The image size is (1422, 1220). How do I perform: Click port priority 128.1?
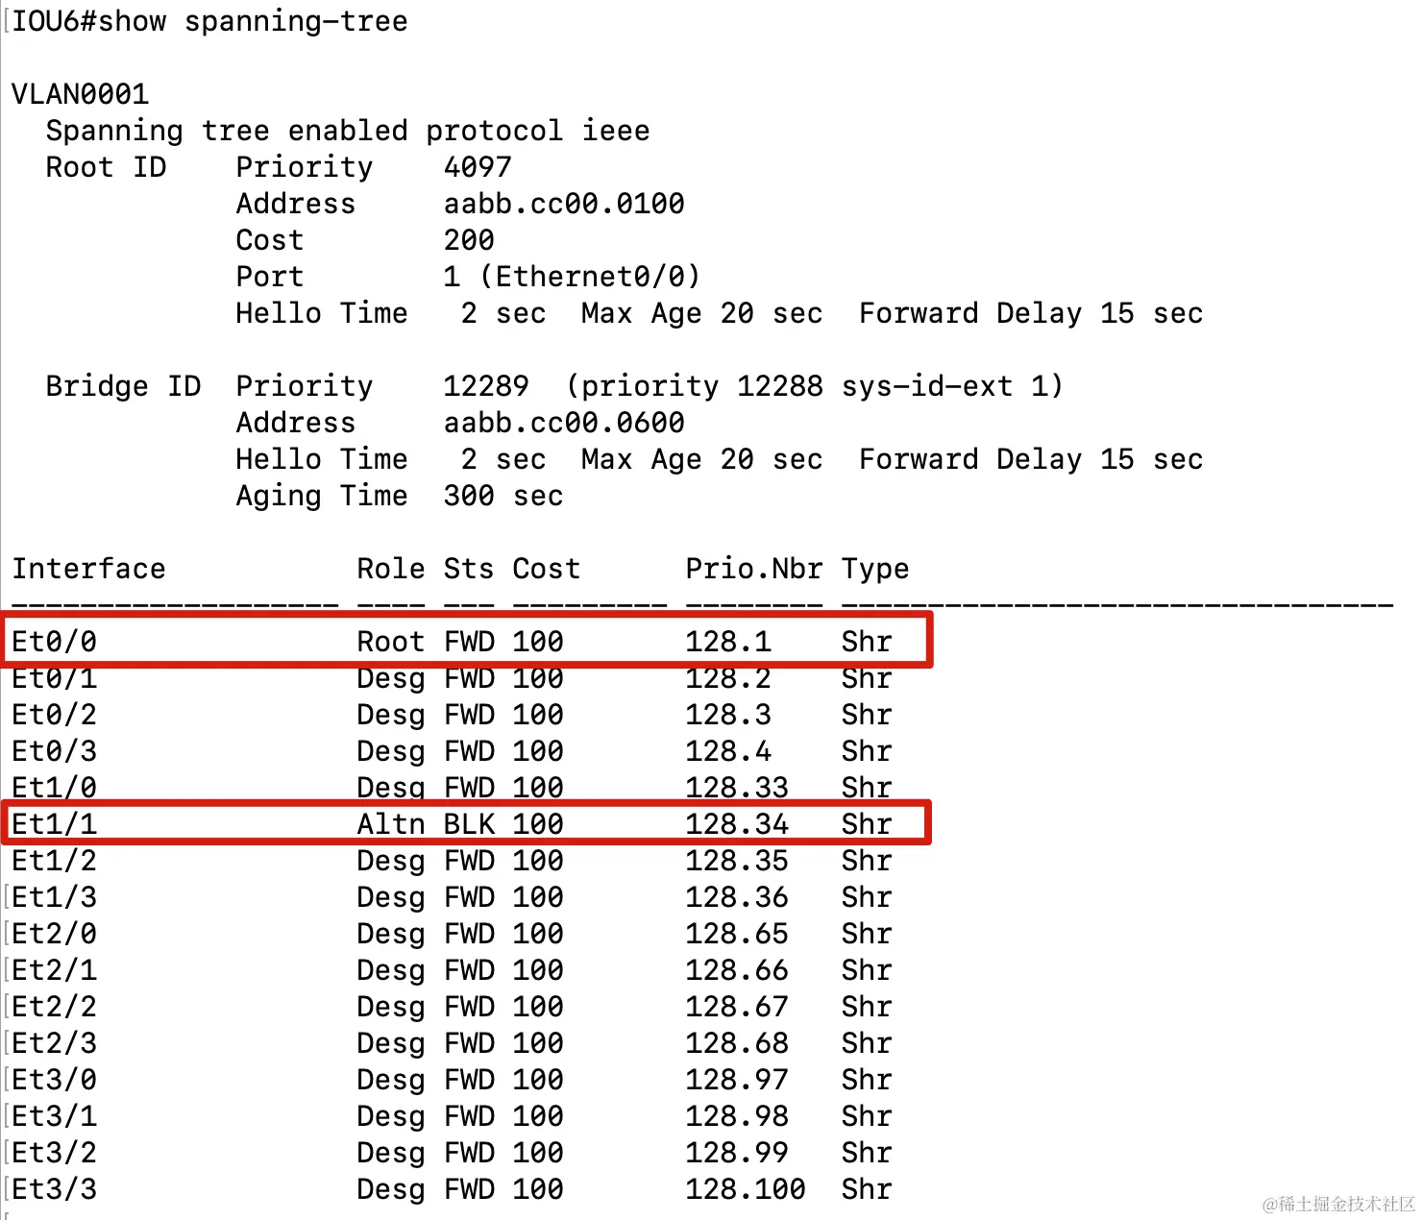click(728, 642)
